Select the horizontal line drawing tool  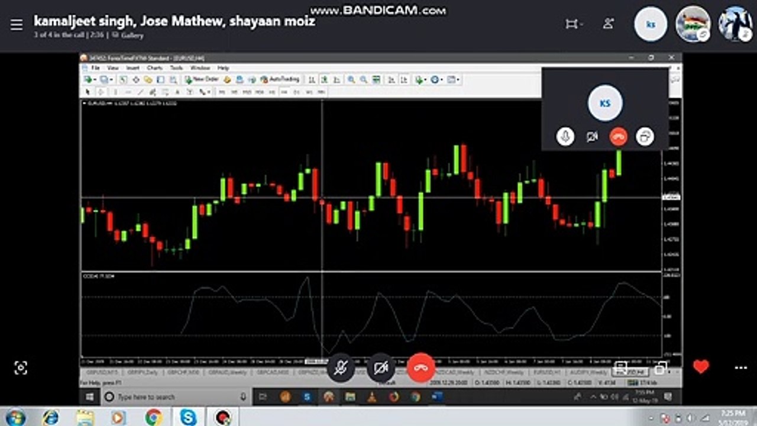[128, 92]
